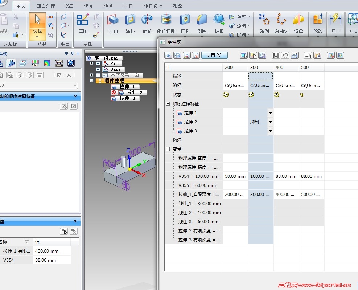Image resolution: width=358 pixels, height=290 pixels.
Task: Click the undo arrow icon in 零件族 dialog
Action: point(285,55)
